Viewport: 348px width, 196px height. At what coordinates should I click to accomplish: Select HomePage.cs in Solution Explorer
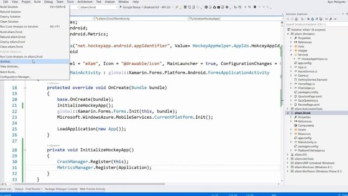306,84
